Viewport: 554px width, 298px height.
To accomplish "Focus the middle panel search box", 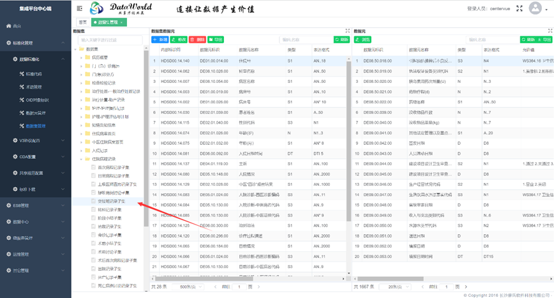I will pyautogui.click(x=306, y=40).
